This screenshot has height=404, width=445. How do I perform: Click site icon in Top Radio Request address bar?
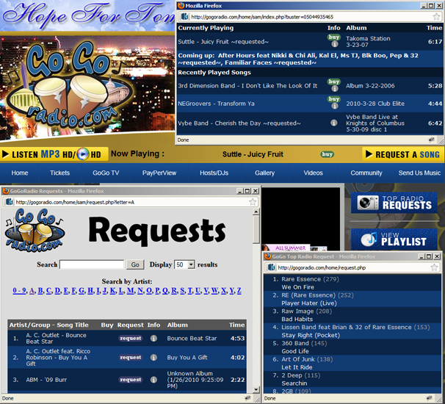(x=272, y=268)
